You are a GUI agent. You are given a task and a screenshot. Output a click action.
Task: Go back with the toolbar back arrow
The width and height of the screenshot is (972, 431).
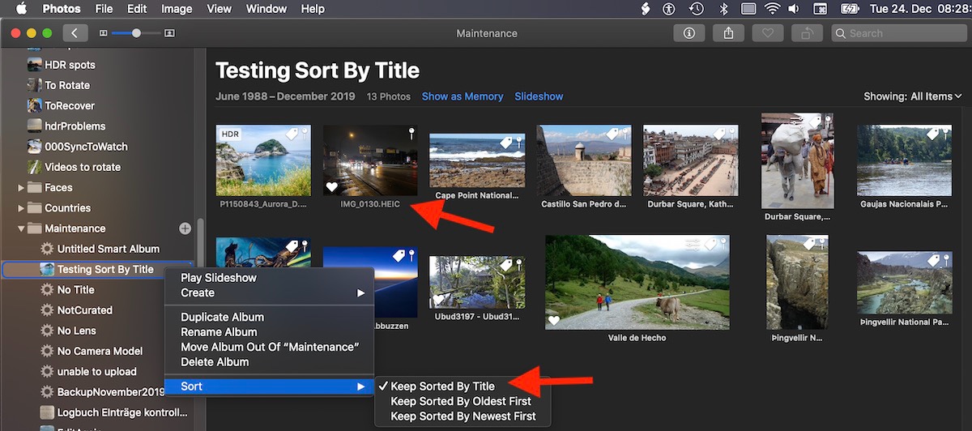pos(75,33)
